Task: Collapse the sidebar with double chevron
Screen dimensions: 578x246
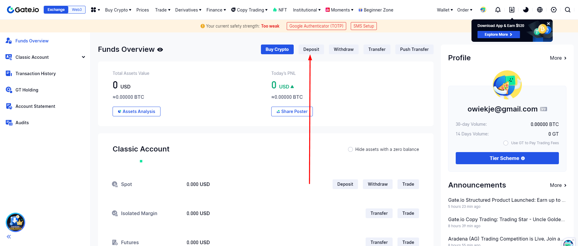Action: point(9,237)
